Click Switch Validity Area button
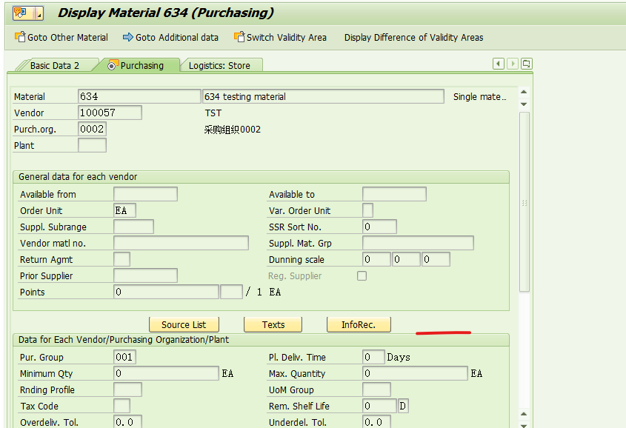626x428 pixels. (x=280, y=38)
